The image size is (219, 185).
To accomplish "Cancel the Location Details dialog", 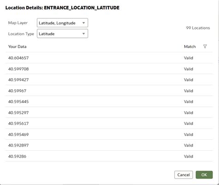I will (183, 175).
